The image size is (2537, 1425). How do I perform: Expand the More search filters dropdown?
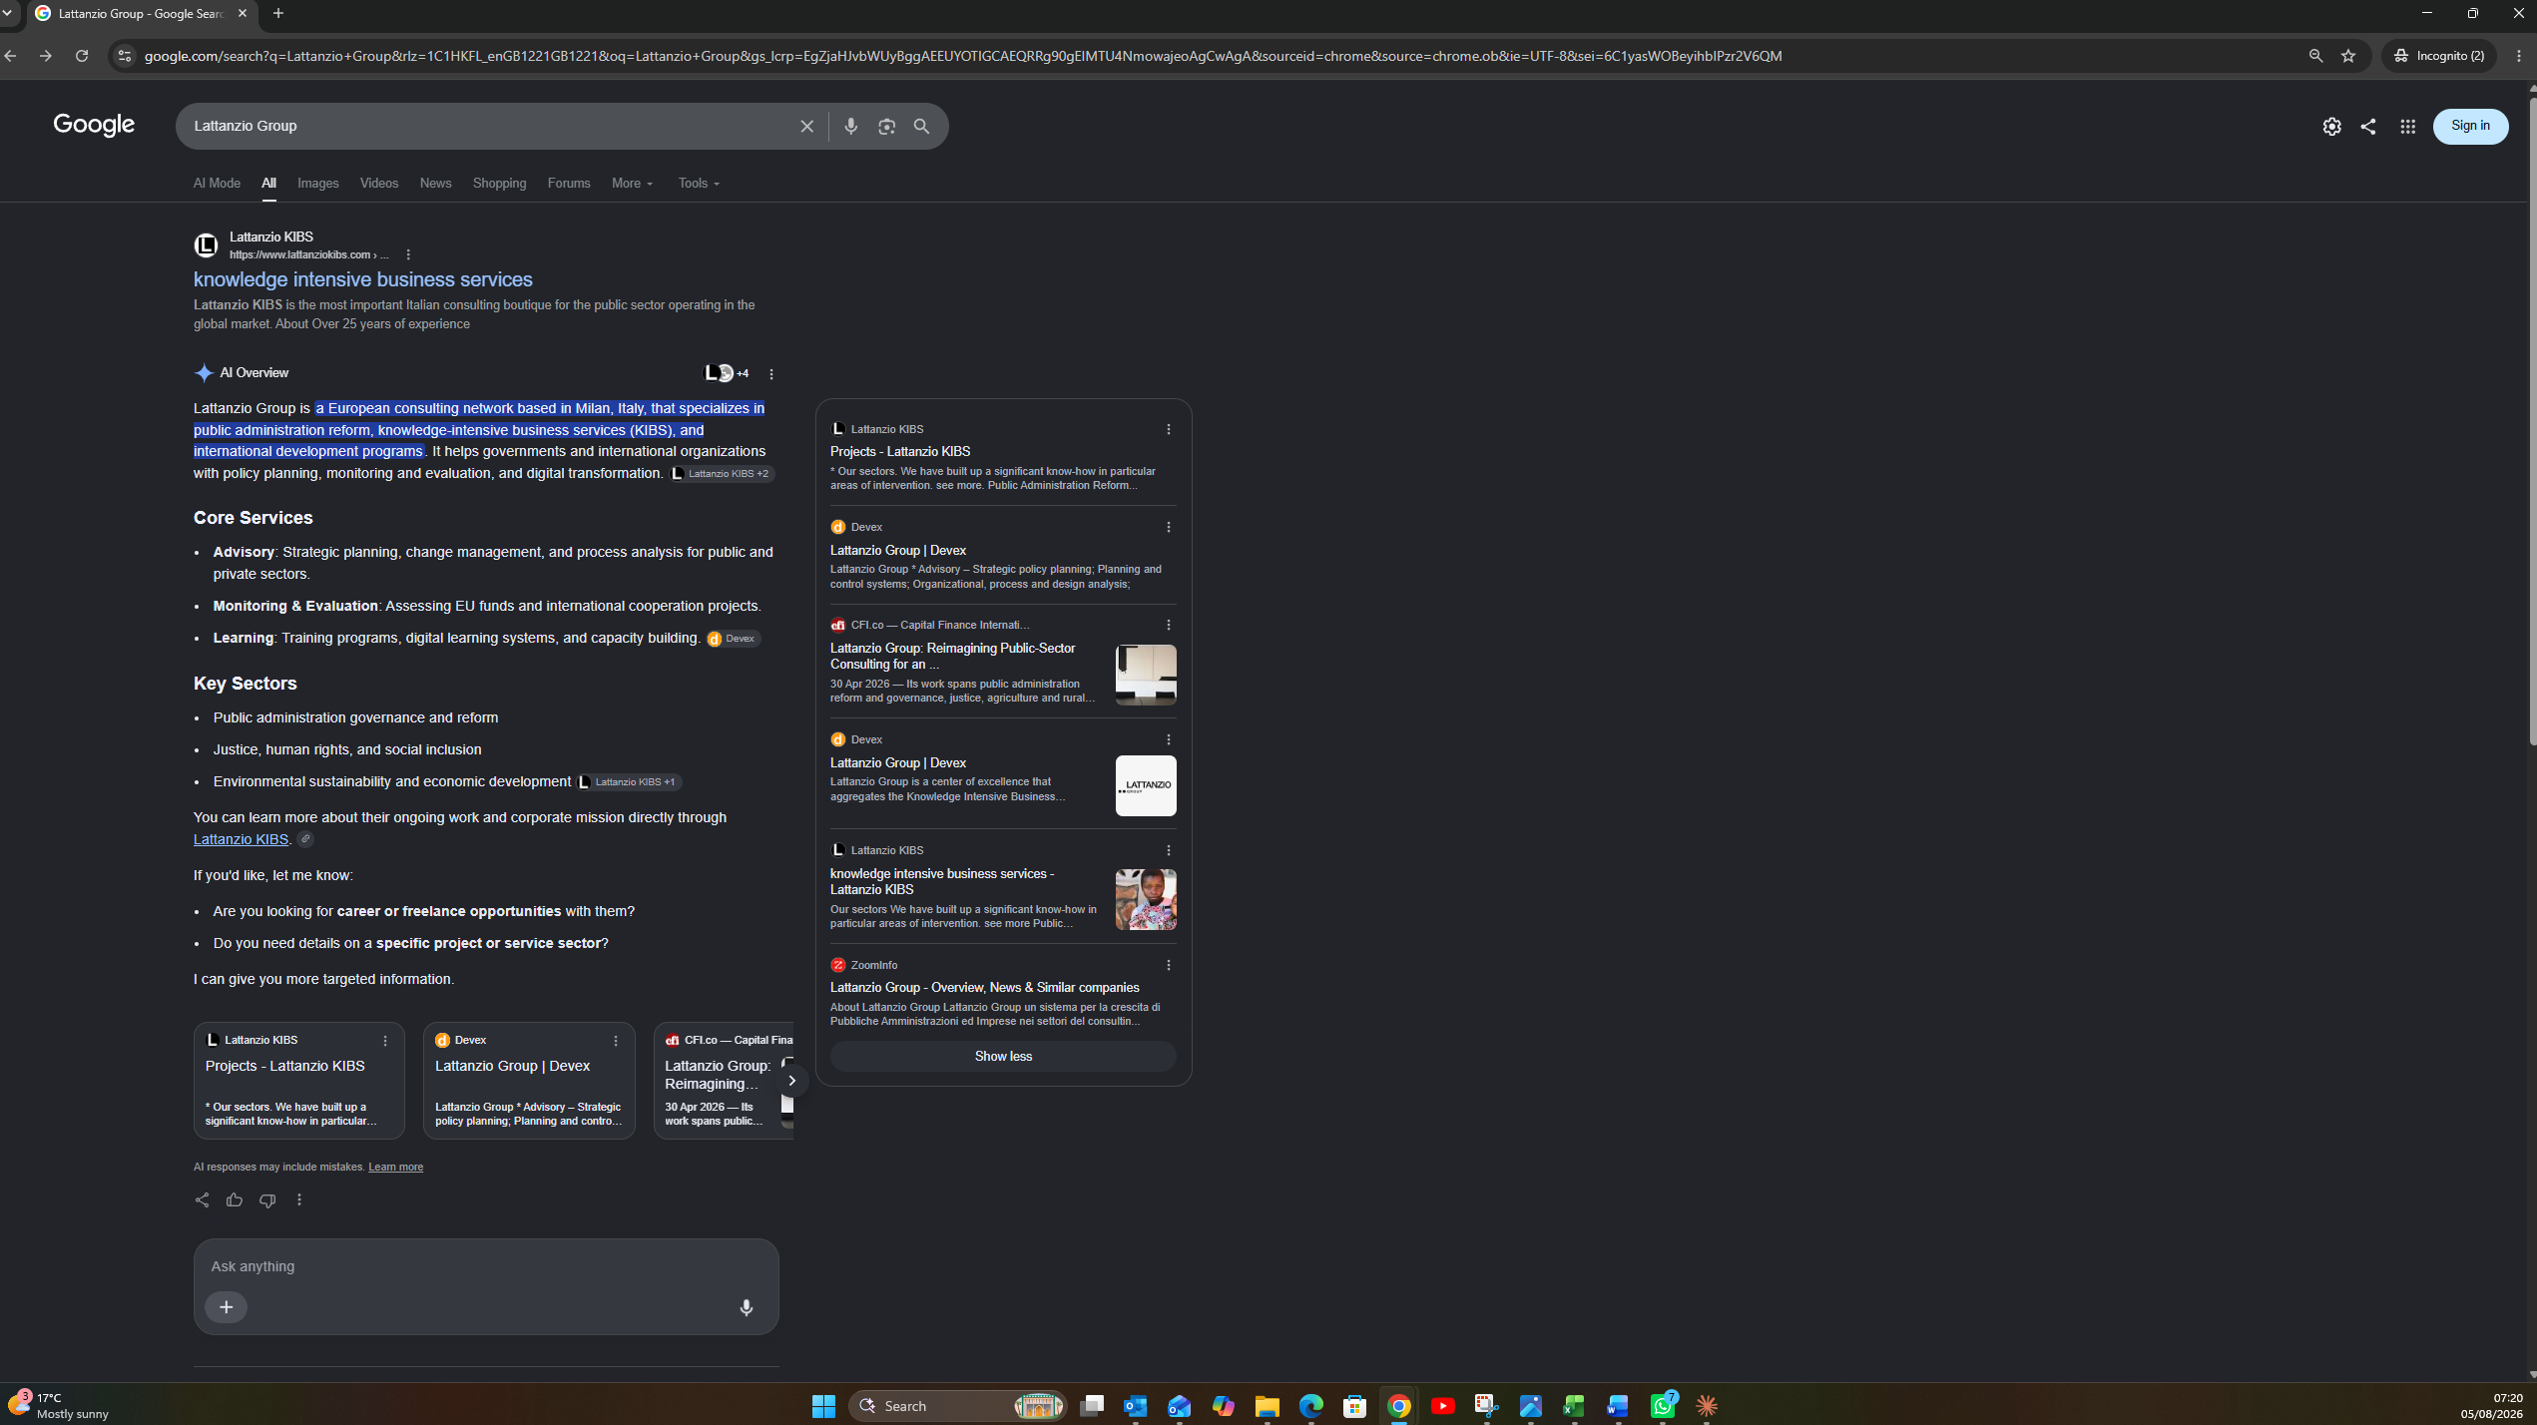pyautogui.click(x=632, y=184)
